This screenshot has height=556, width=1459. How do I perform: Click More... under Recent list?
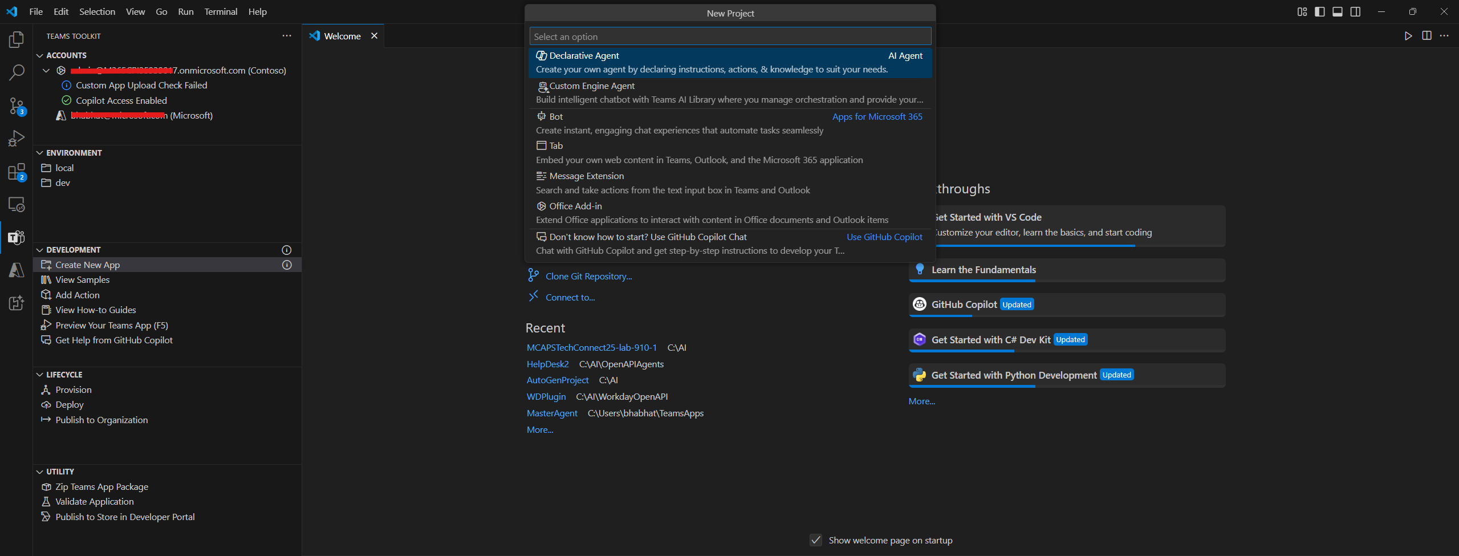tap(540, 429)
